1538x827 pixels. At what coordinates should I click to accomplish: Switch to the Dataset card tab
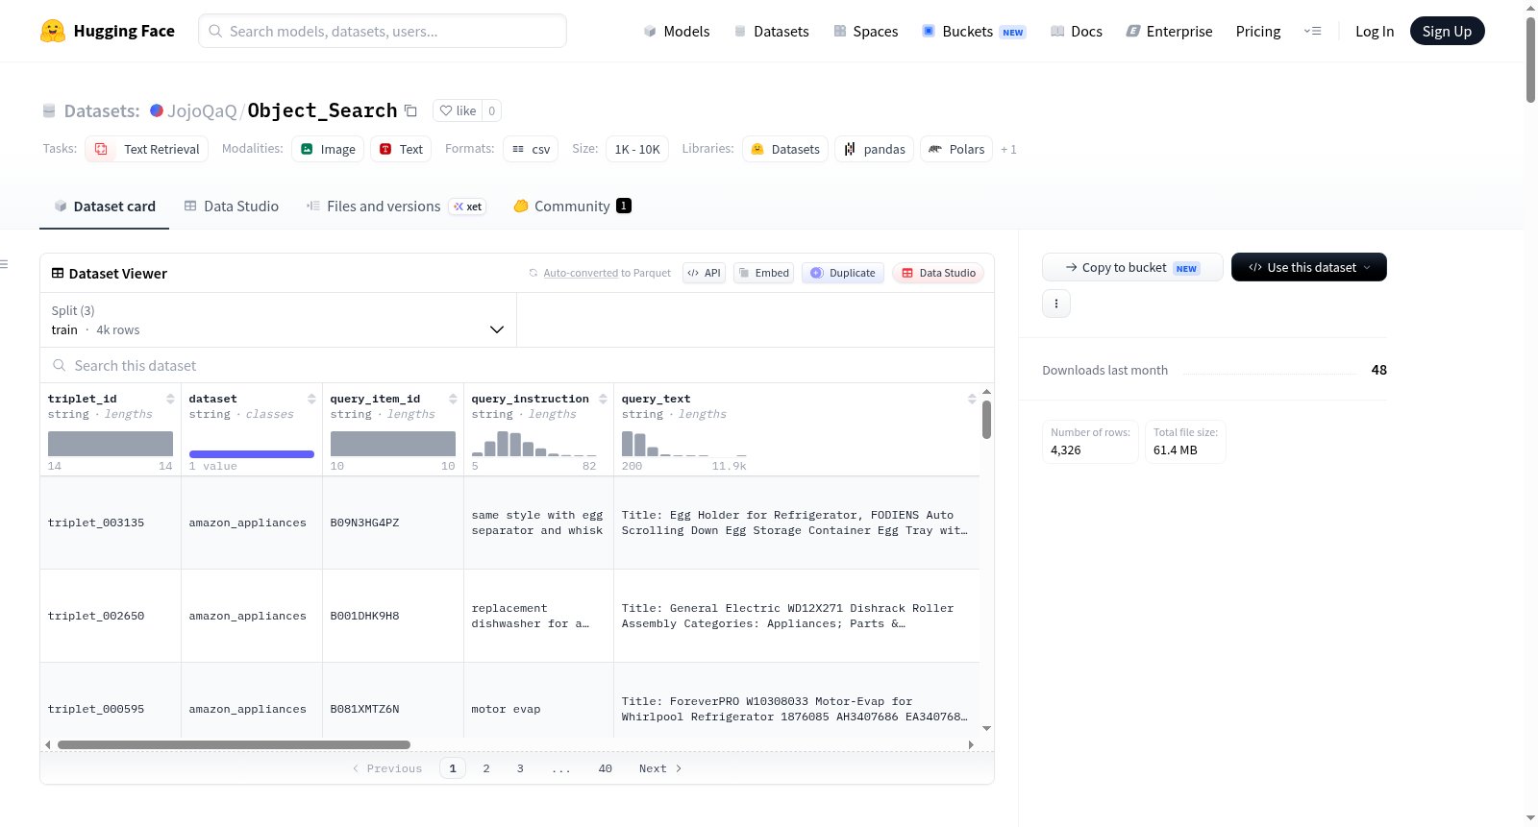(x=105, y=207)
